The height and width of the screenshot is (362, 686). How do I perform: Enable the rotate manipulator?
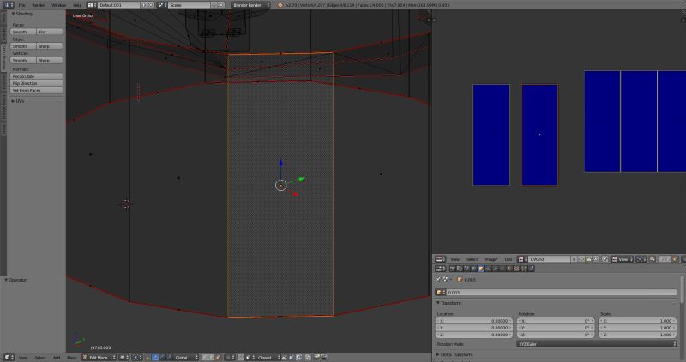tap(162, 357)
